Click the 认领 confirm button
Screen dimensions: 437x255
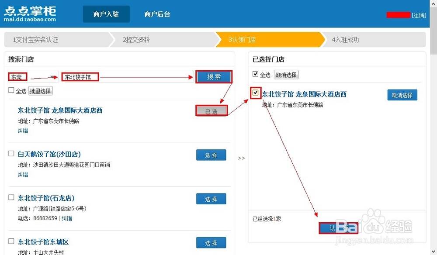(x=339, y=227)
